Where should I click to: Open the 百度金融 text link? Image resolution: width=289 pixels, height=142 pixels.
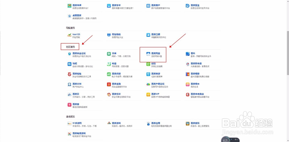coord(116,84)
